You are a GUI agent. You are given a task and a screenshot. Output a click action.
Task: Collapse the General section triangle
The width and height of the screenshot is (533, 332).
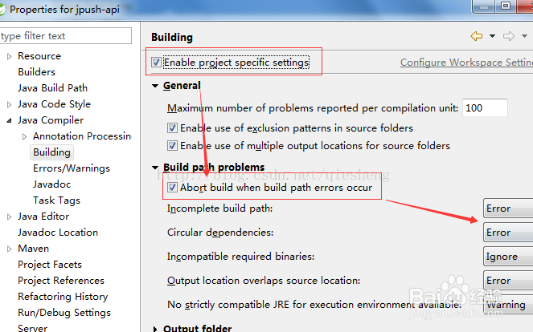[155, 86]
